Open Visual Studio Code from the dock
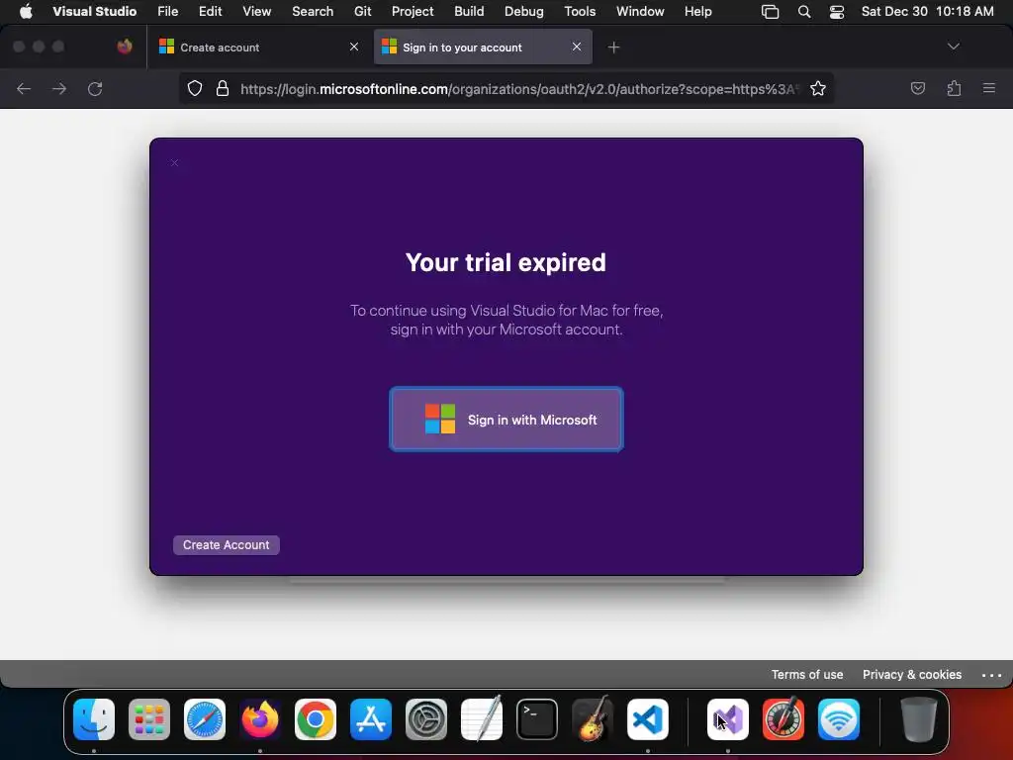This screenshot has width=1013, height=760. [647, 719]
